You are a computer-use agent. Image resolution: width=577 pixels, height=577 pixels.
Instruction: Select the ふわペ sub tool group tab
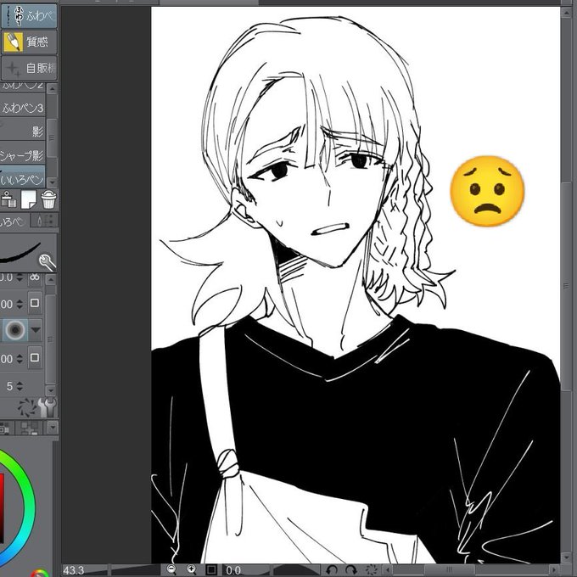(29, 16)
